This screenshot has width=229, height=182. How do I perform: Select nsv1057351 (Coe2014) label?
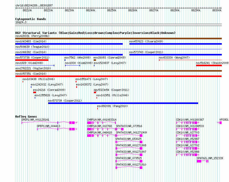pyautogui.click(x=31, y=74)
